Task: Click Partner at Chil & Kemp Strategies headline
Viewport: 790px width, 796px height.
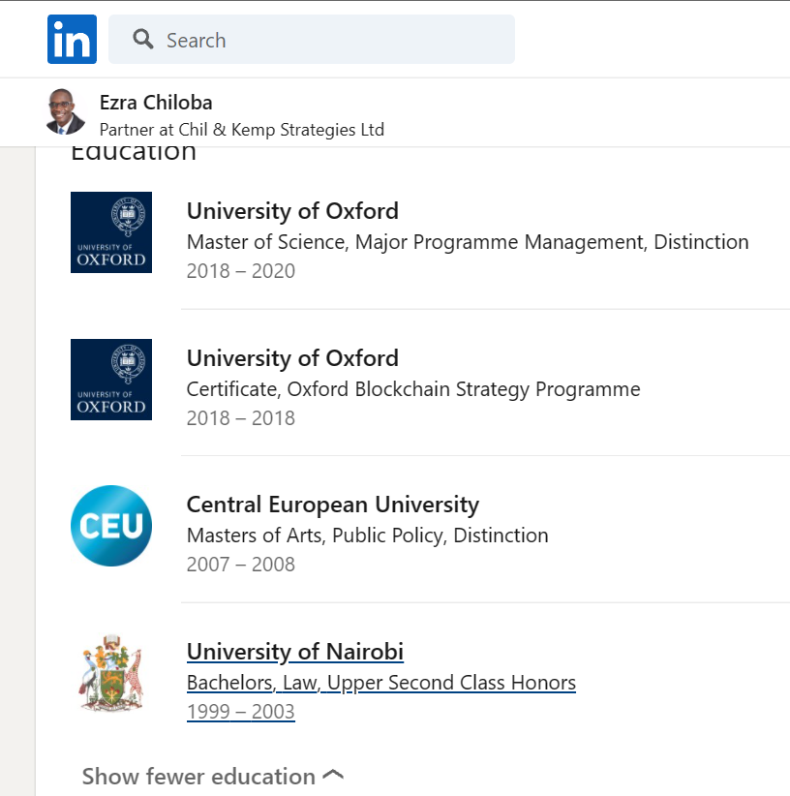Action: pyautogui.click(x=241, y=130)
